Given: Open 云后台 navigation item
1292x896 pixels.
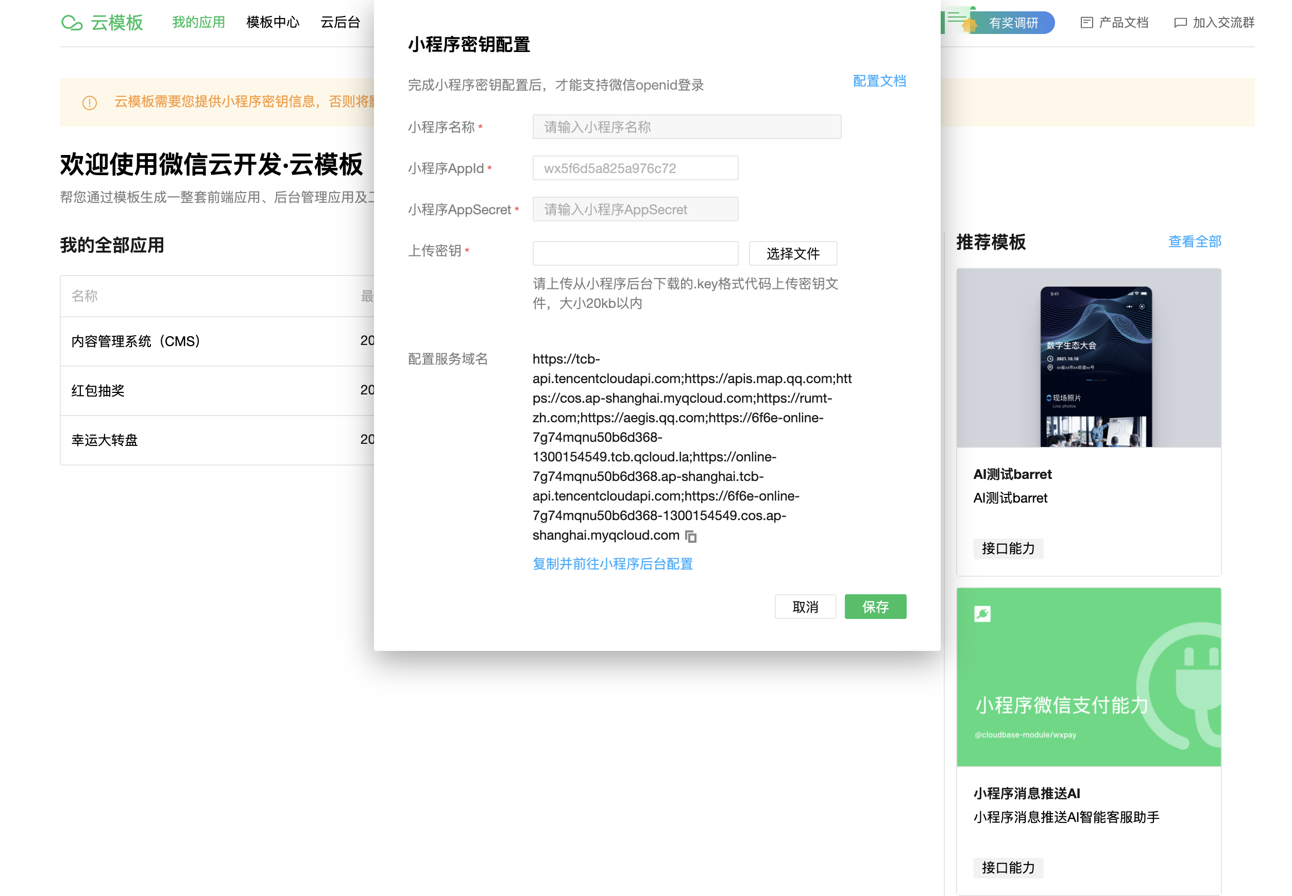Looking at the screenshot, I should click(339, 23).
